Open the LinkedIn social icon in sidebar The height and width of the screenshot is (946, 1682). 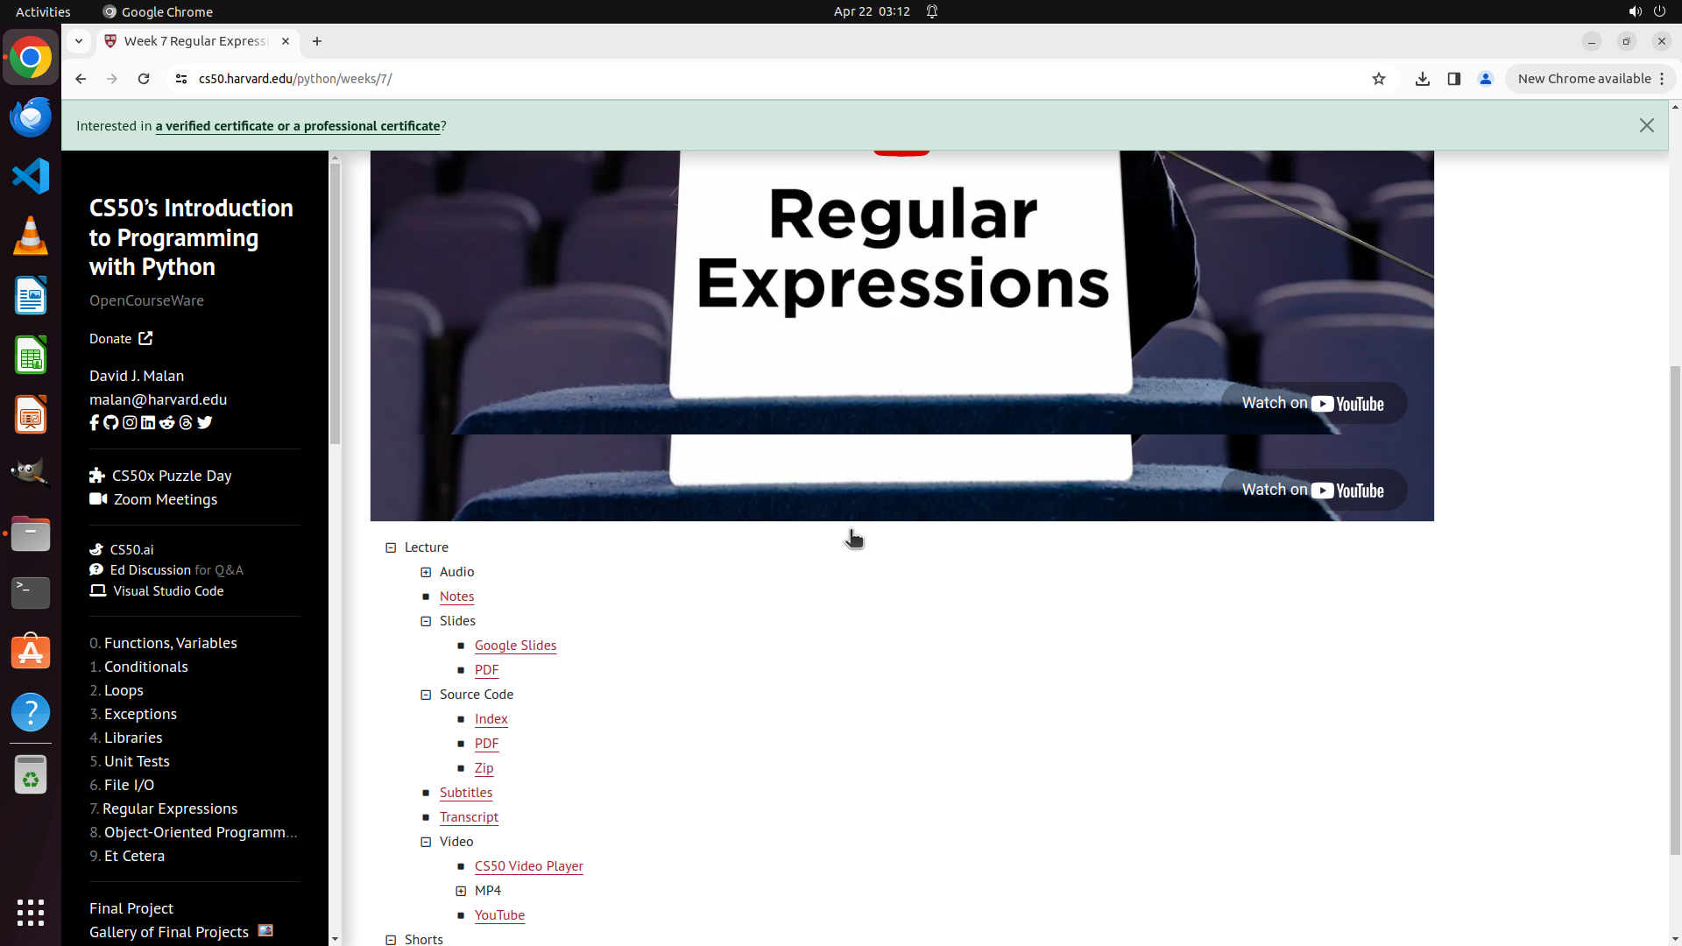point(148,423)
